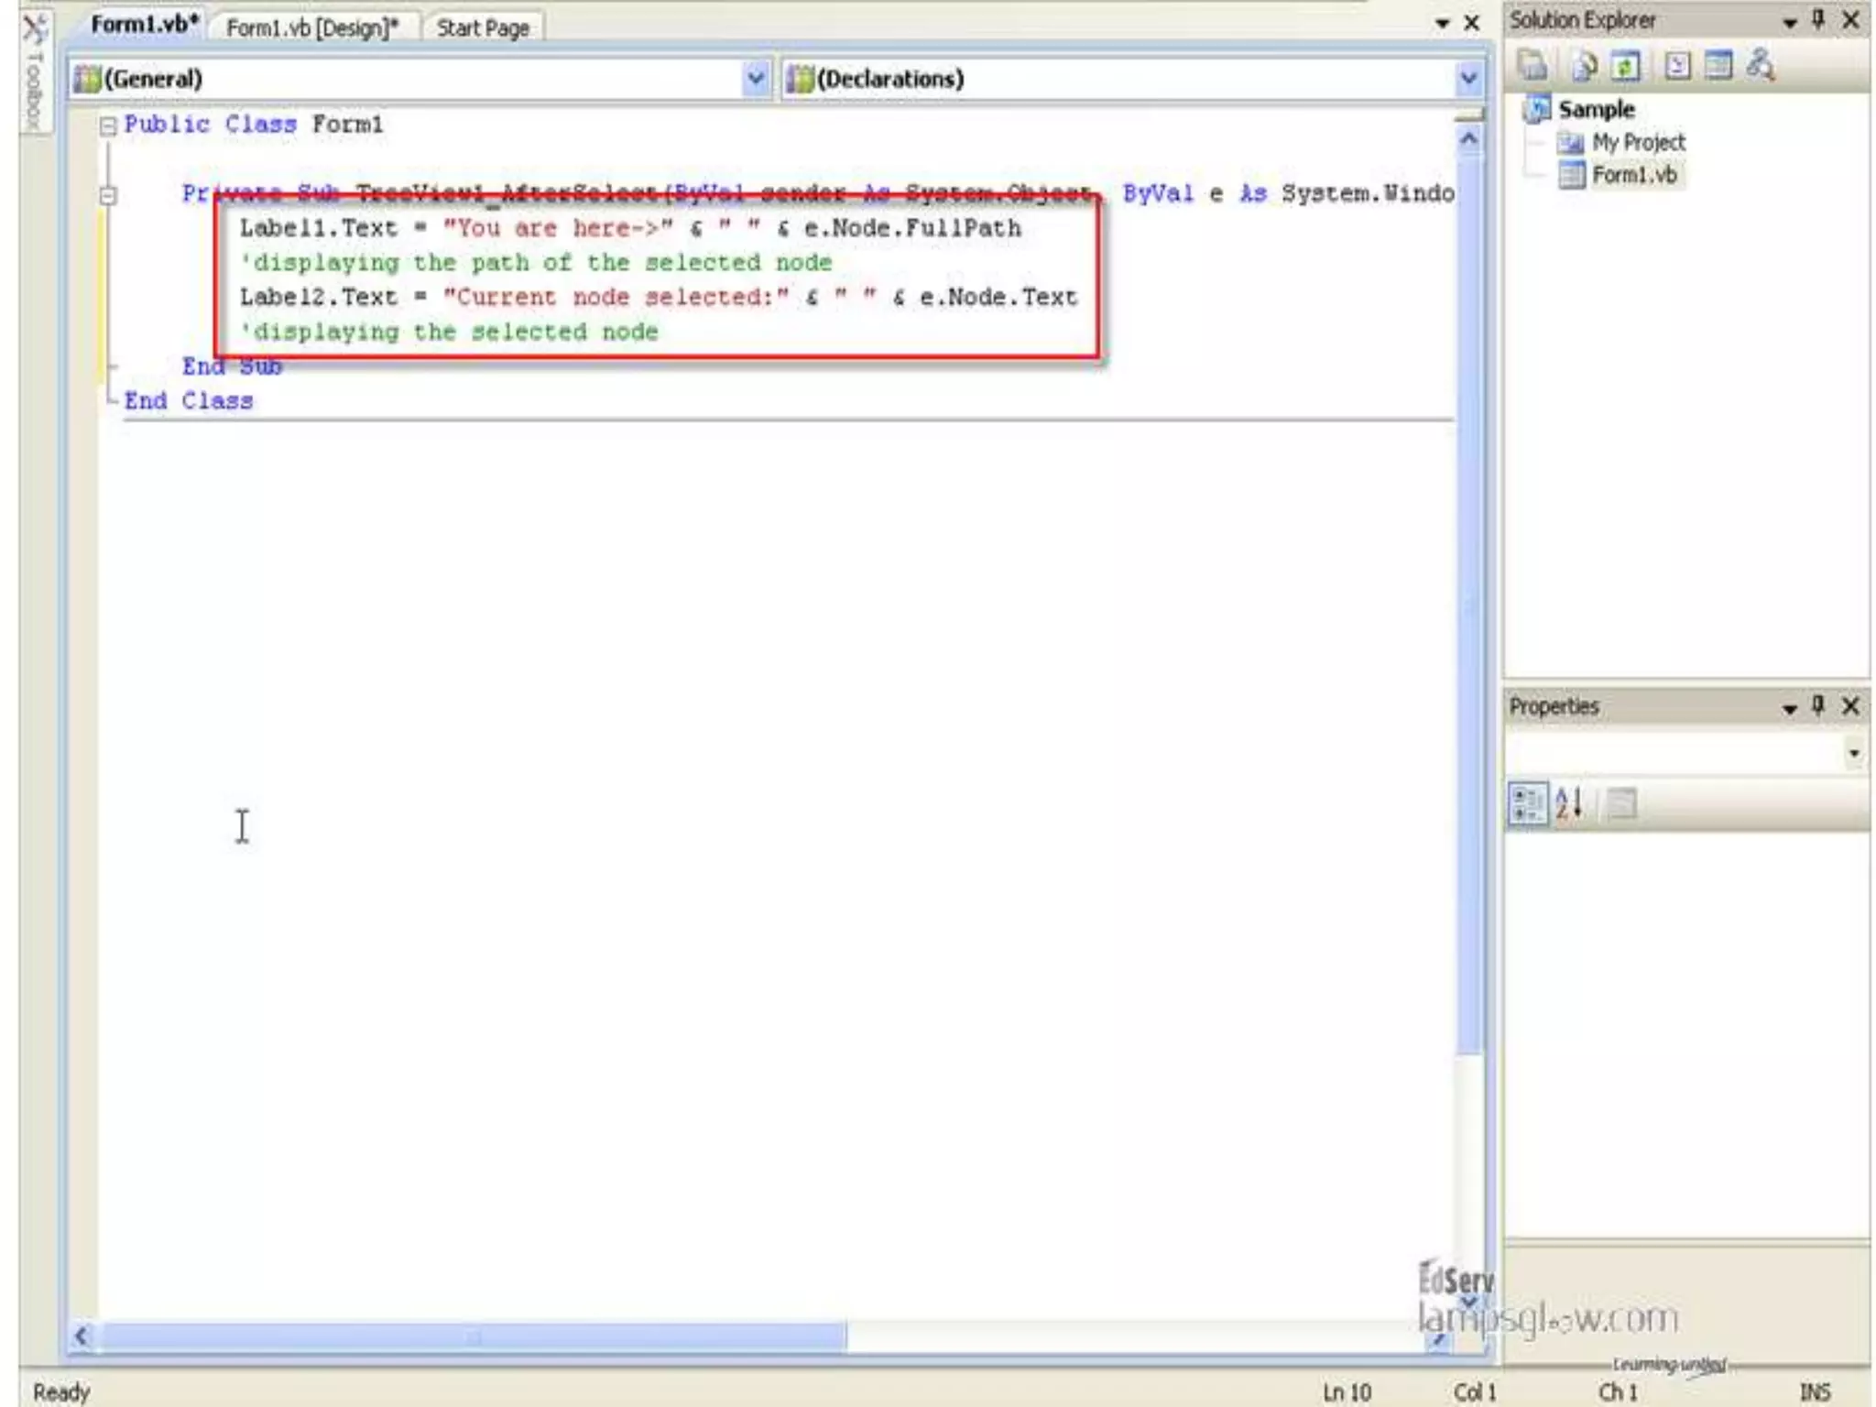
Task: Select Categorized view in Properties panel
Action: 1528,804
